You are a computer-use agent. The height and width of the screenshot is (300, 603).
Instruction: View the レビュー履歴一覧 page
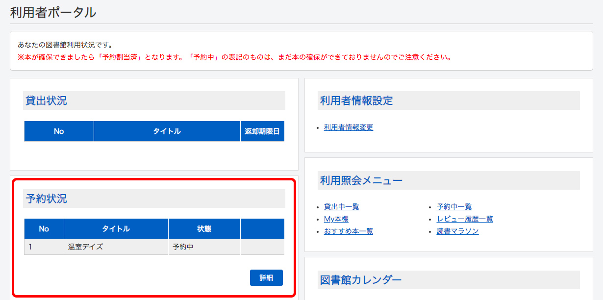[x=464, y=219]
